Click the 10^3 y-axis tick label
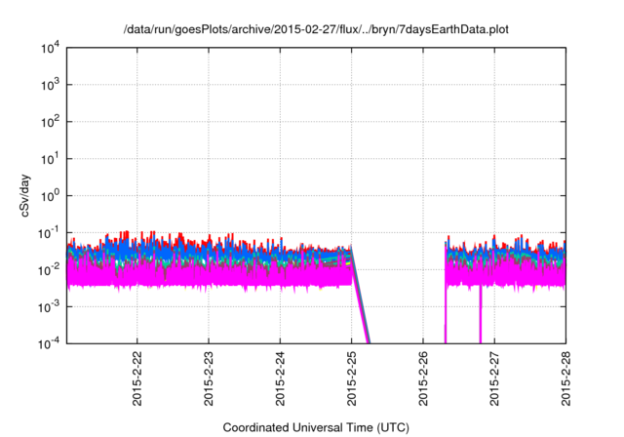This screenshot has height=437, width=624. [50, 85]
